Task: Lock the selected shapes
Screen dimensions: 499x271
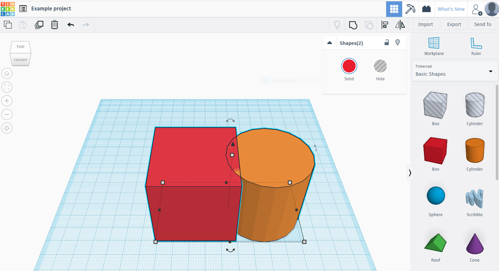Action: (387, 43)
